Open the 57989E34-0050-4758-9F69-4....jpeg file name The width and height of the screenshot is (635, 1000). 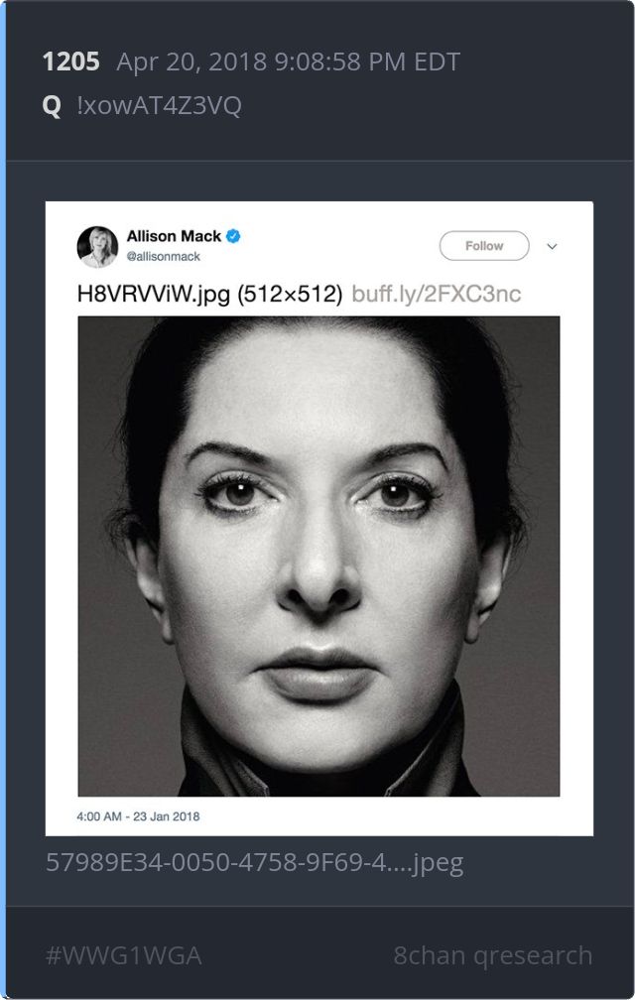254,862
